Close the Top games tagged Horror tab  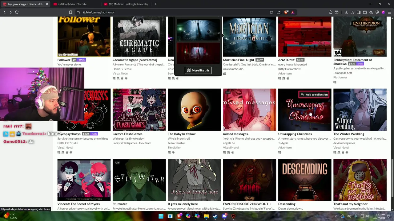coord(47,4)
